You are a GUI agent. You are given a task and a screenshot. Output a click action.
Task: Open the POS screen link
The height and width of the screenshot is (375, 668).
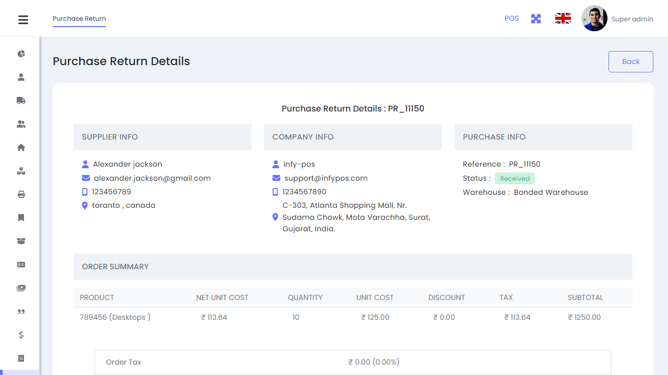tap(511, 18)
